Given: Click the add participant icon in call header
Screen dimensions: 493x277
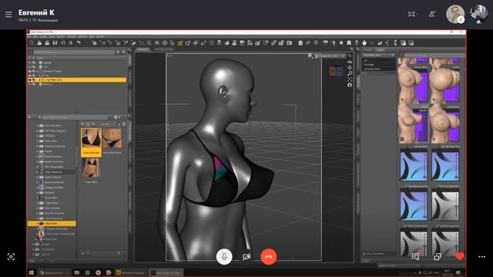Looking at the screenshot, I should [x=432, y=14].
